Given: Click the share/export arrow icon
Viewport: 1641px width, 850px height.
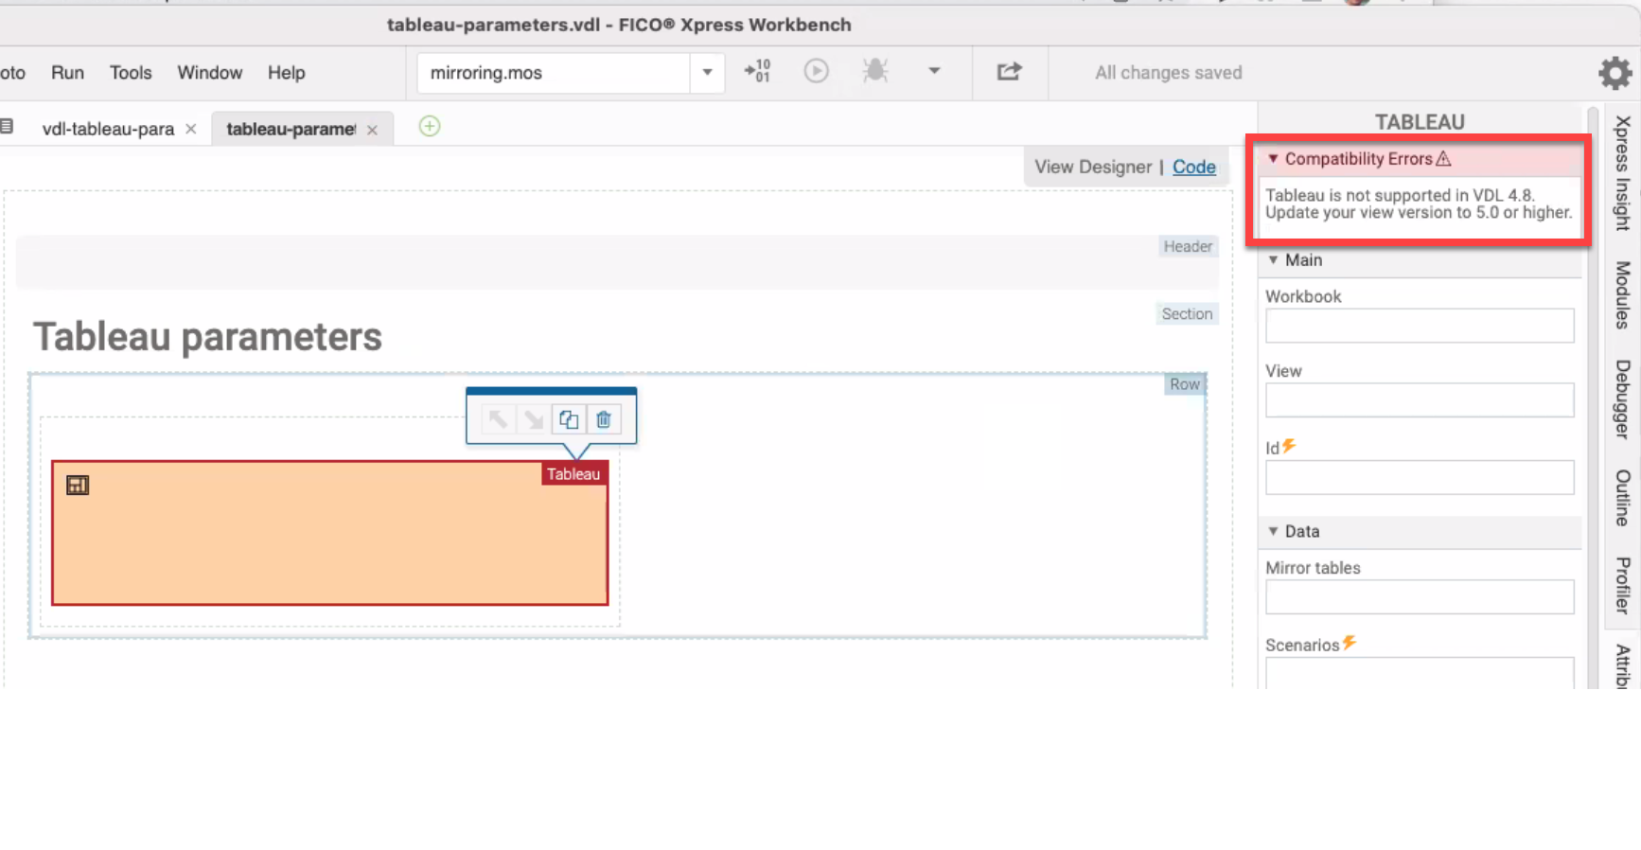Looking at the screenshot, I should [x=1009, y=72].
